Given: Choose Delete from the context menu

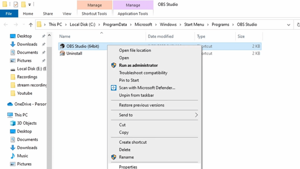Looking at the screenshot, I should point(125,150).
